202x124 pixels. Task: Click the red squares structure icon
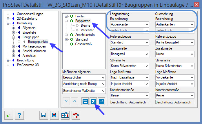76,115
